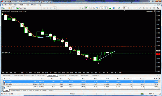Open the Mailbox terminal tab
162x96 pixels.
[37, 91]
